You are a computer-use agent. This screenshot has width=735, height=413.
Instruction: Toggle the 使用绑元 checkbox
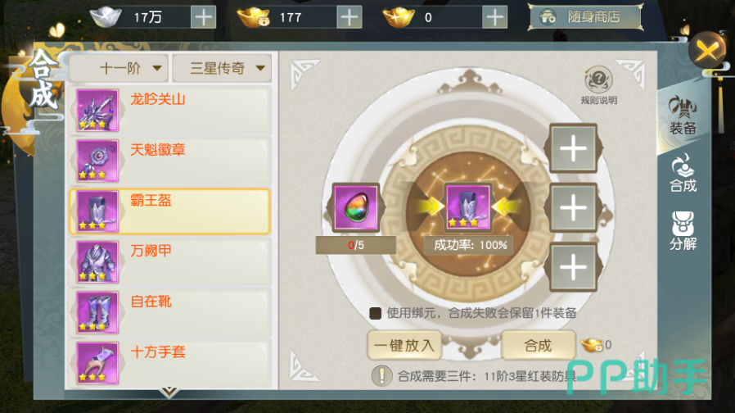(375, 313)
